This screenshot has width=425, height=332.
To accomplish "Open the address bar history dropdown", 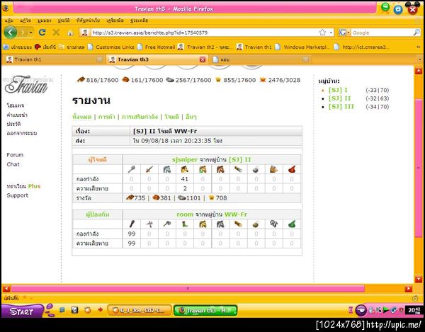I will pyautogui.click(x=331, y=33).
